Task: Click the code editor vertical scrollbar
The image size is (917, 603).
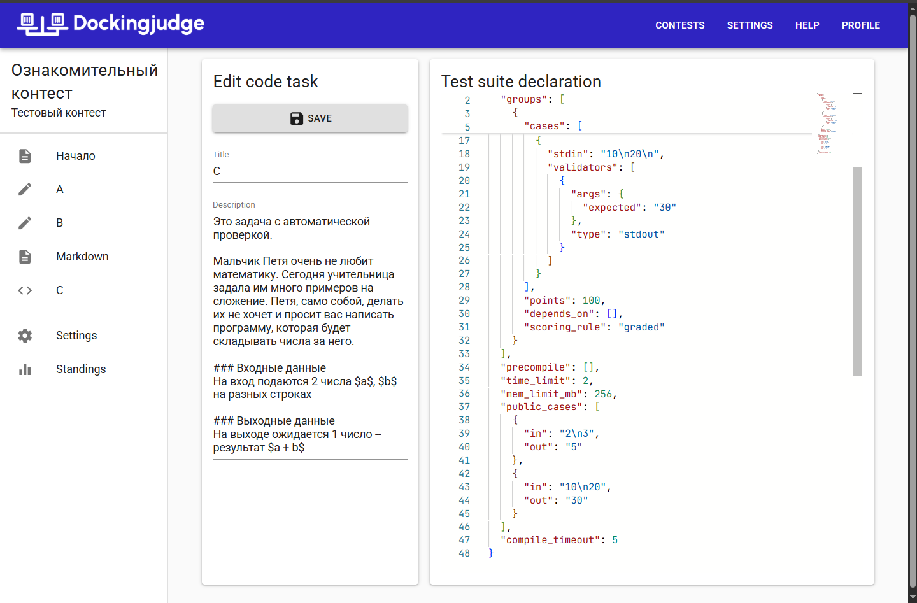Action: pos(857,271)
